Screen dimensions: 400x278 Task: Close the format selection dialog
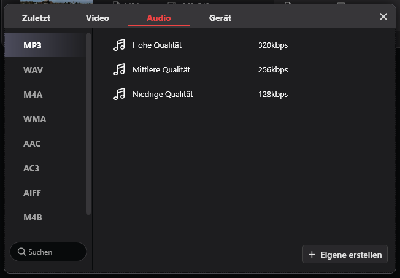(x=383, y=17)
